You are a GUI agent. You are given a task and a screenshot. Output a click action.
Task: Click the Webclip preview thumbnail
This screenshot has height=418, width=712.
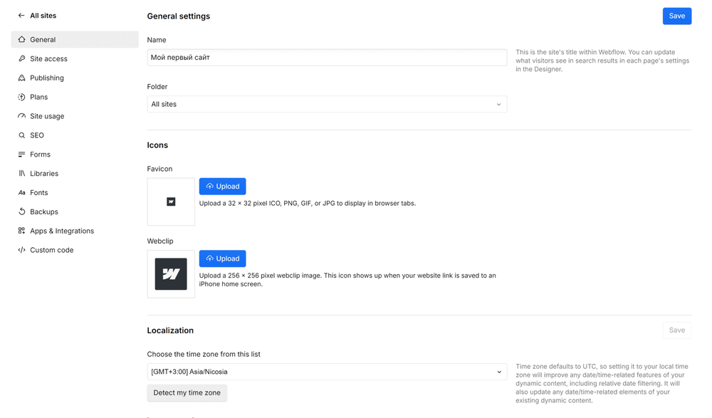pyautogui.click(x=171, y=274)
